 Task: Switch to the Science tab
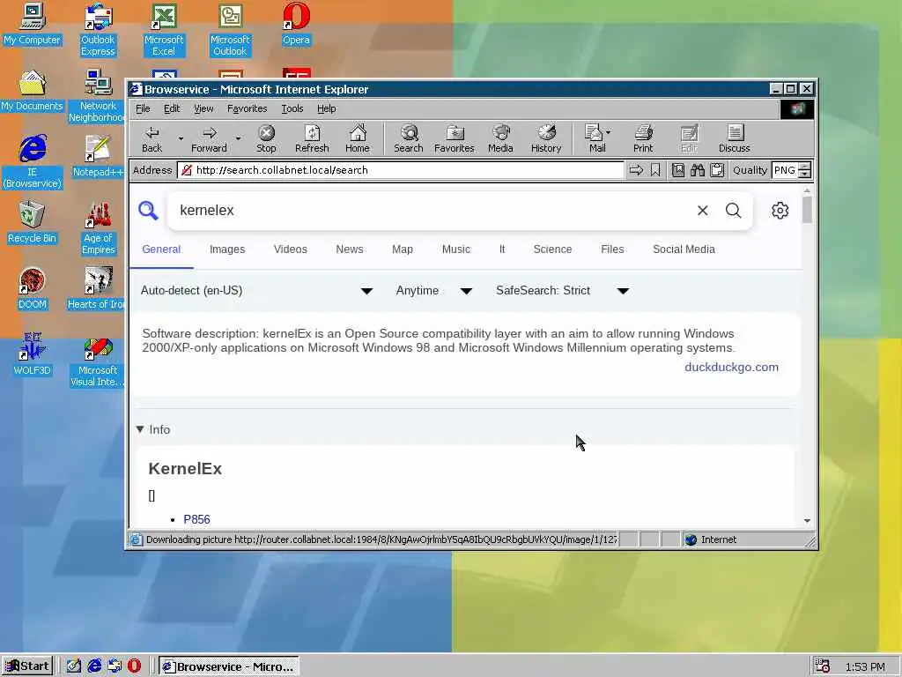click(x=552, y=249)
